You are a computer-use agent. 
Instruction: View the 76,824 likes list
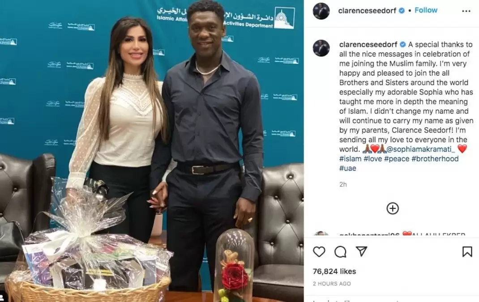click(x=334, y=271)
